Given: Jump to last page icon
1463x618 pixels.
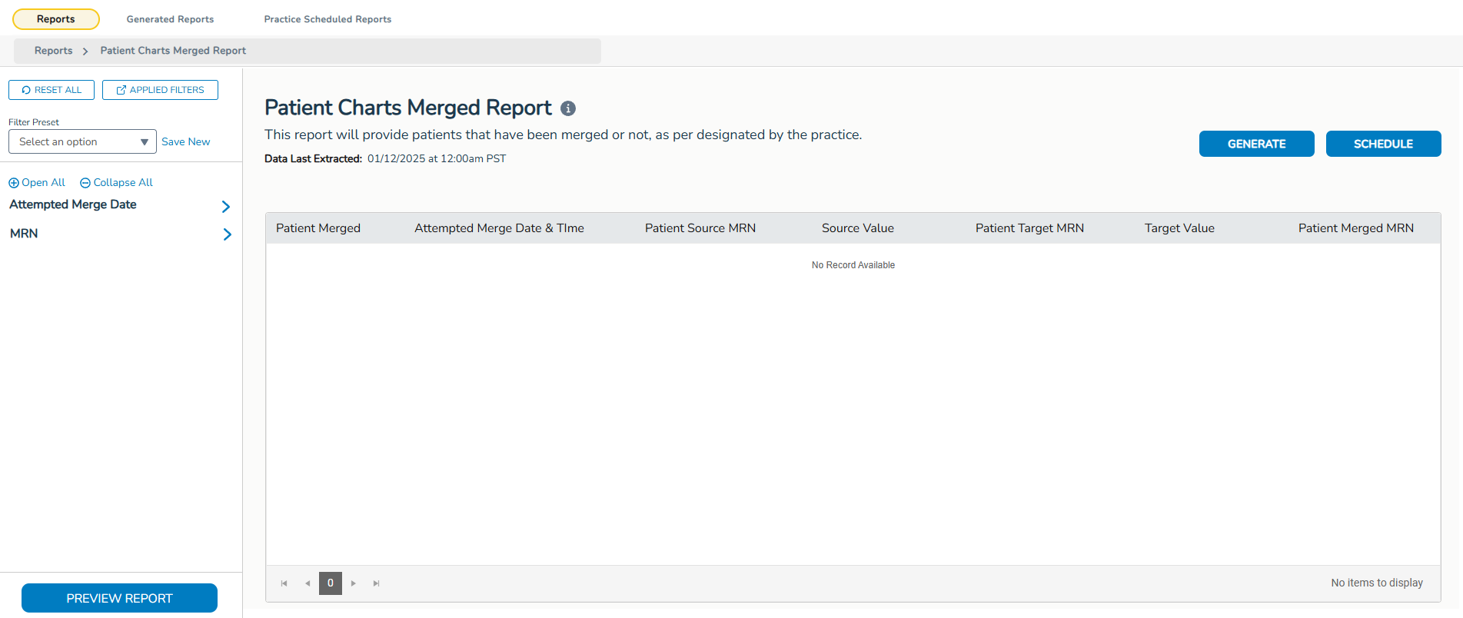Looking at the screenshot, I should point(377,583).
